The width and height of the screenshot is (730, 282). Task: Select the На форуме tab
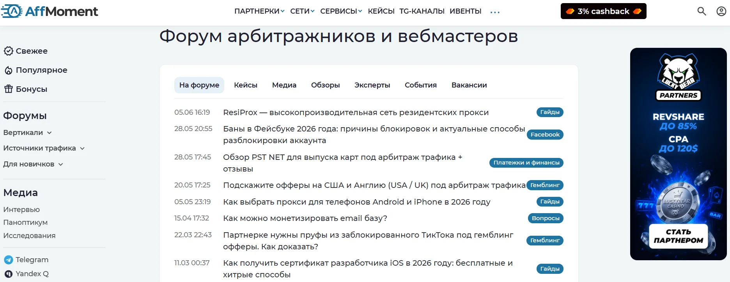coord(199,85)
